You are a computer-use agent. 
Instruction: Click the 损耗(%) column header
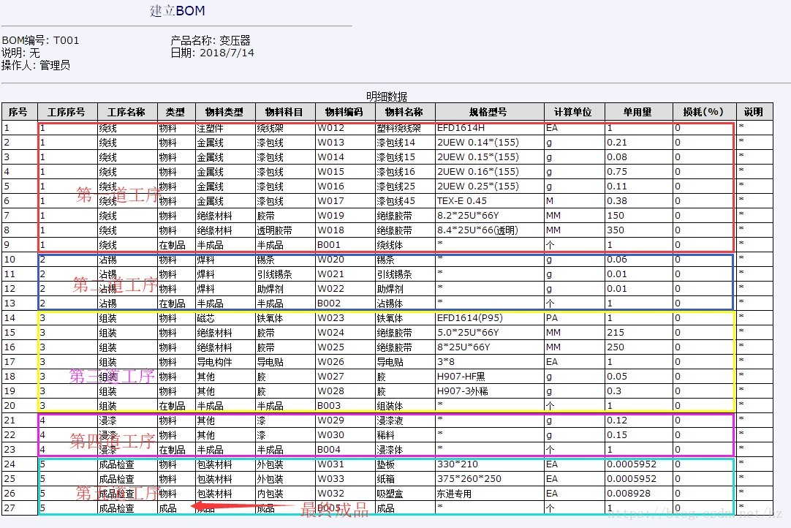coord(703,112)
